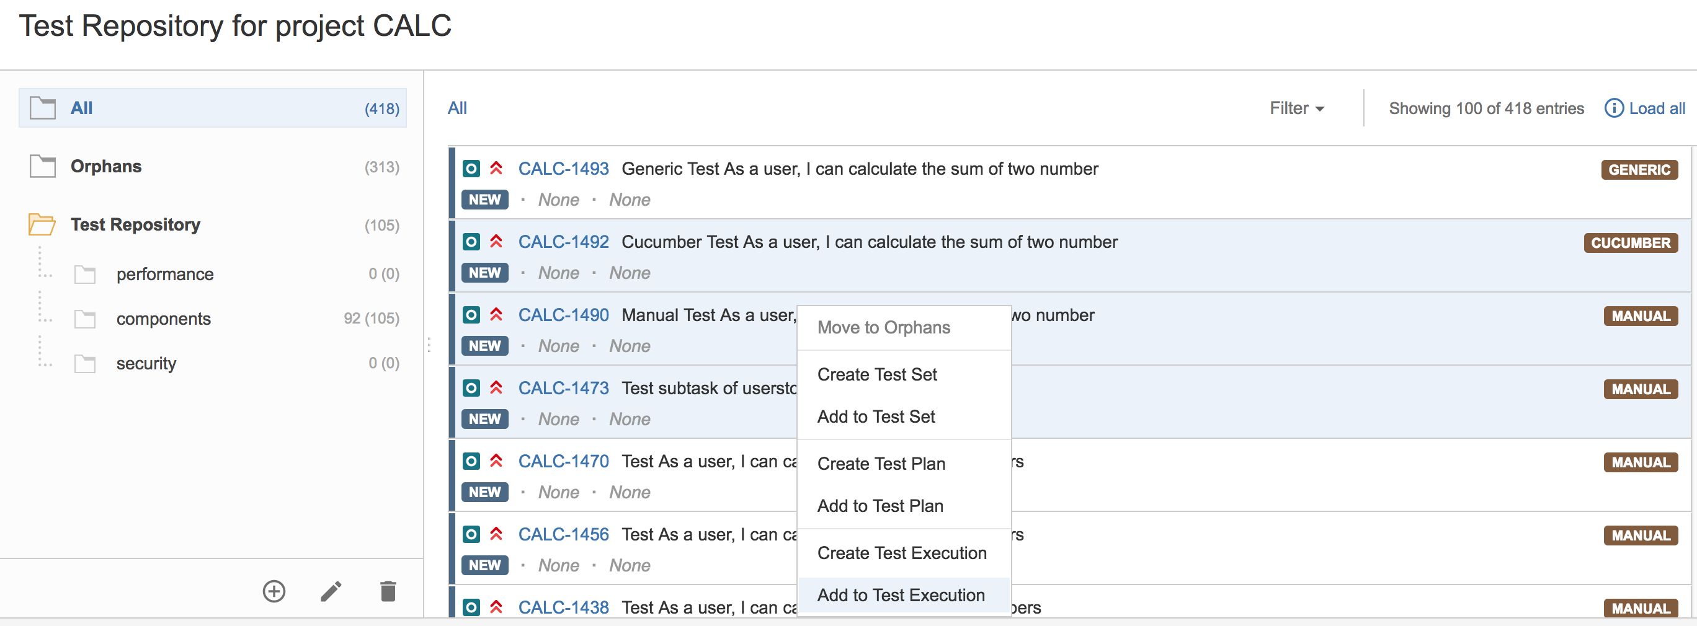Viewport: 1697px width, 626px height.
Task: Click the Orphans folder icon
Action: click(43, 166)
